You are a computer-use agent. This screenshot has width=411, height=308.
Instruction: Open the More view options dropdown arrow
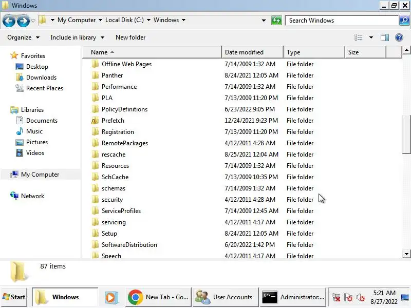point(371,37)
